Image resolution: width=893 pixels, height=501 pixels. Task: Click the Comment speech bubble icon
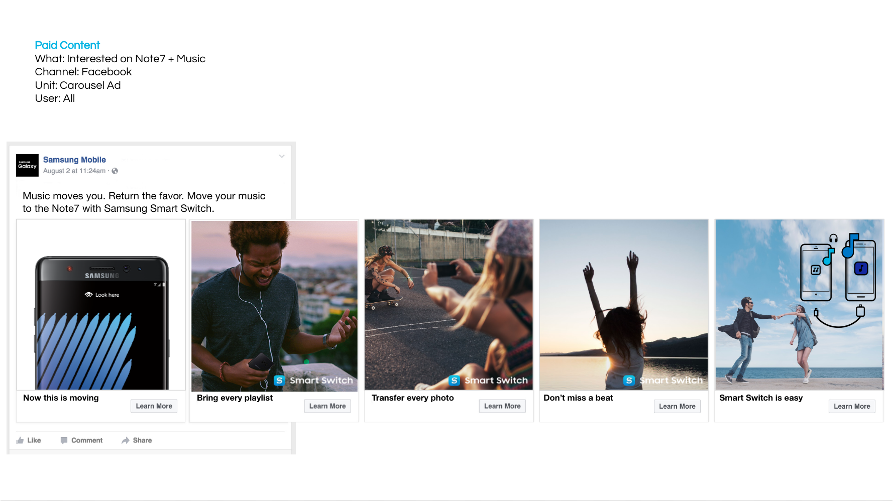click(64, 440)
